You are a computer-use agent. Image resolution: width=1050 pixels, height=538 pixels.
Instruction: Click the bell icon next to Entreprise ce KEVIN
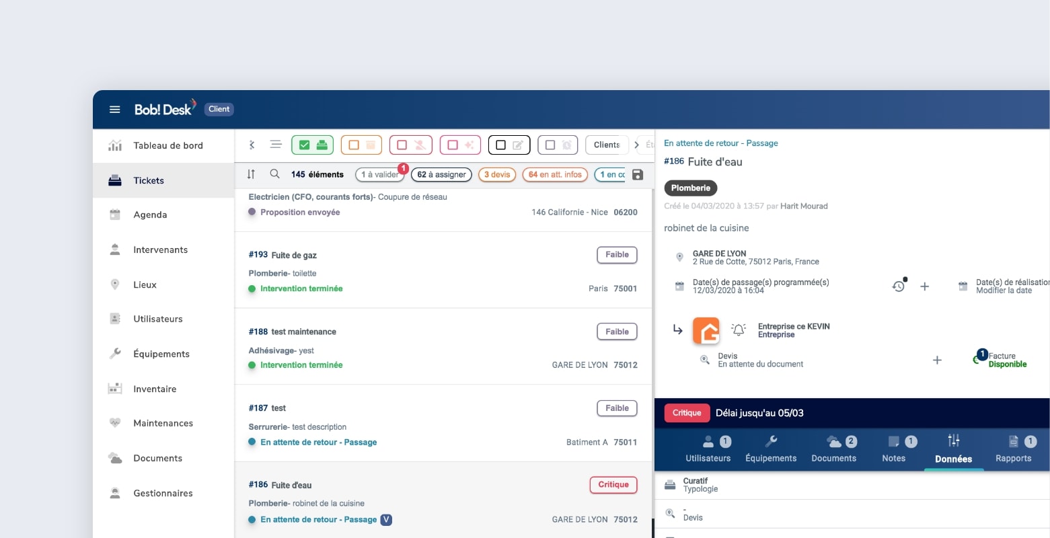739,330
